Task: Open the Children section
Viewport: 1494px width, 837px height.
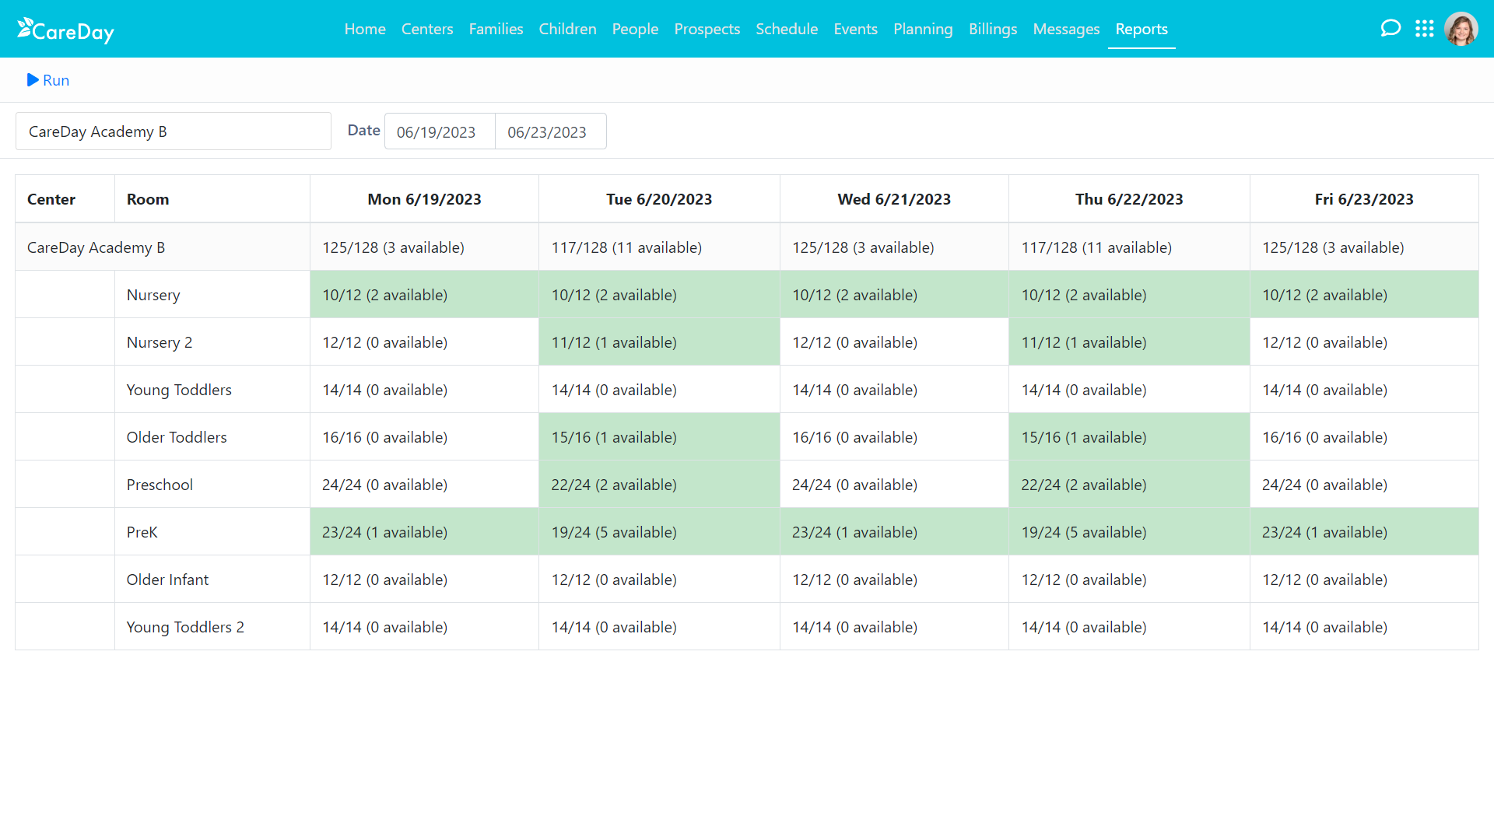Action: [567, 29]
